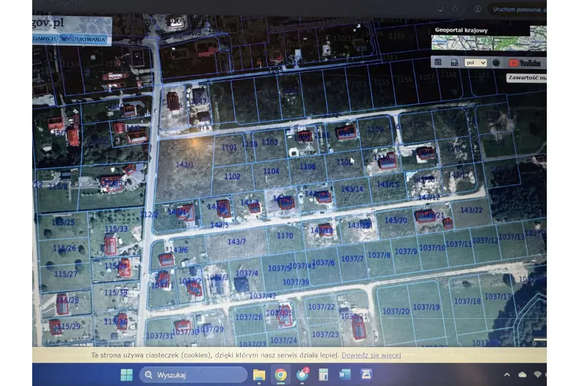The height and width of the screenshot is (386, 579).
Task: Open Microsoft Word from the taskbar
Action: 345,375
